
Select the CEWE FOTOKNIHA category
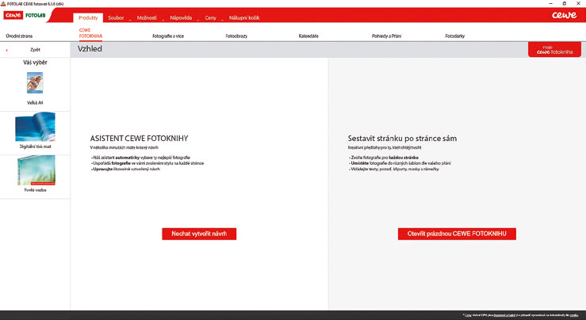(x=90, y=33)
